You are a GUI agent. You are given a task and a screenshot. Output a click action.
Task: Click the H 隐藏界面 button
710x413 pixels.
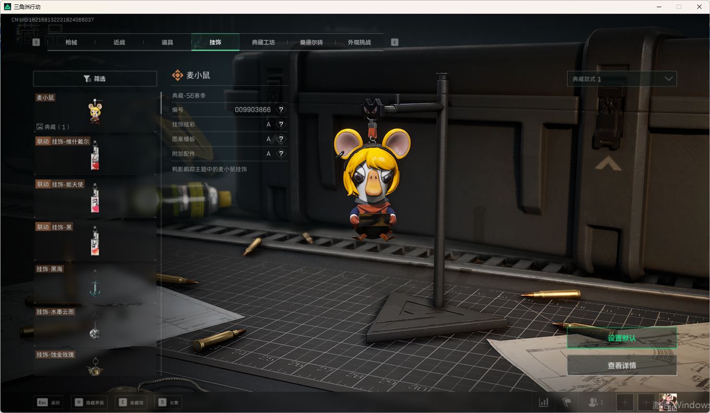pos(89,403)
